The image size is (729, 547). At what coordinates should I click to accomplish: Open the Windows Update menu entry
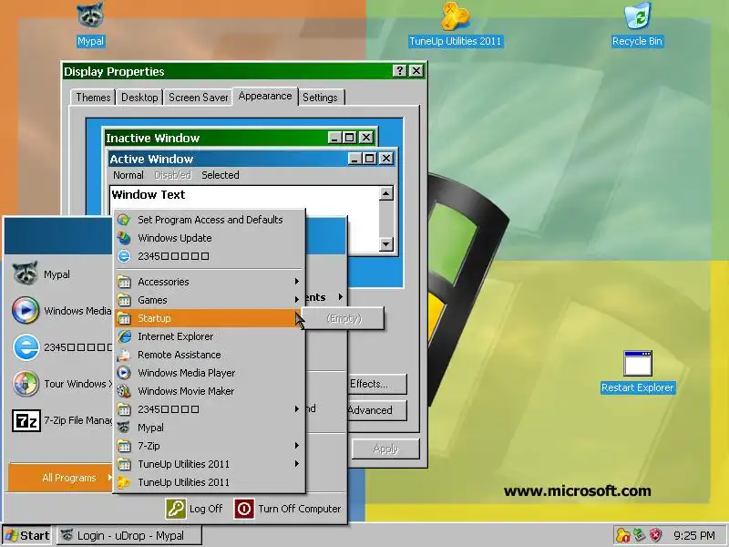(210, 238)
